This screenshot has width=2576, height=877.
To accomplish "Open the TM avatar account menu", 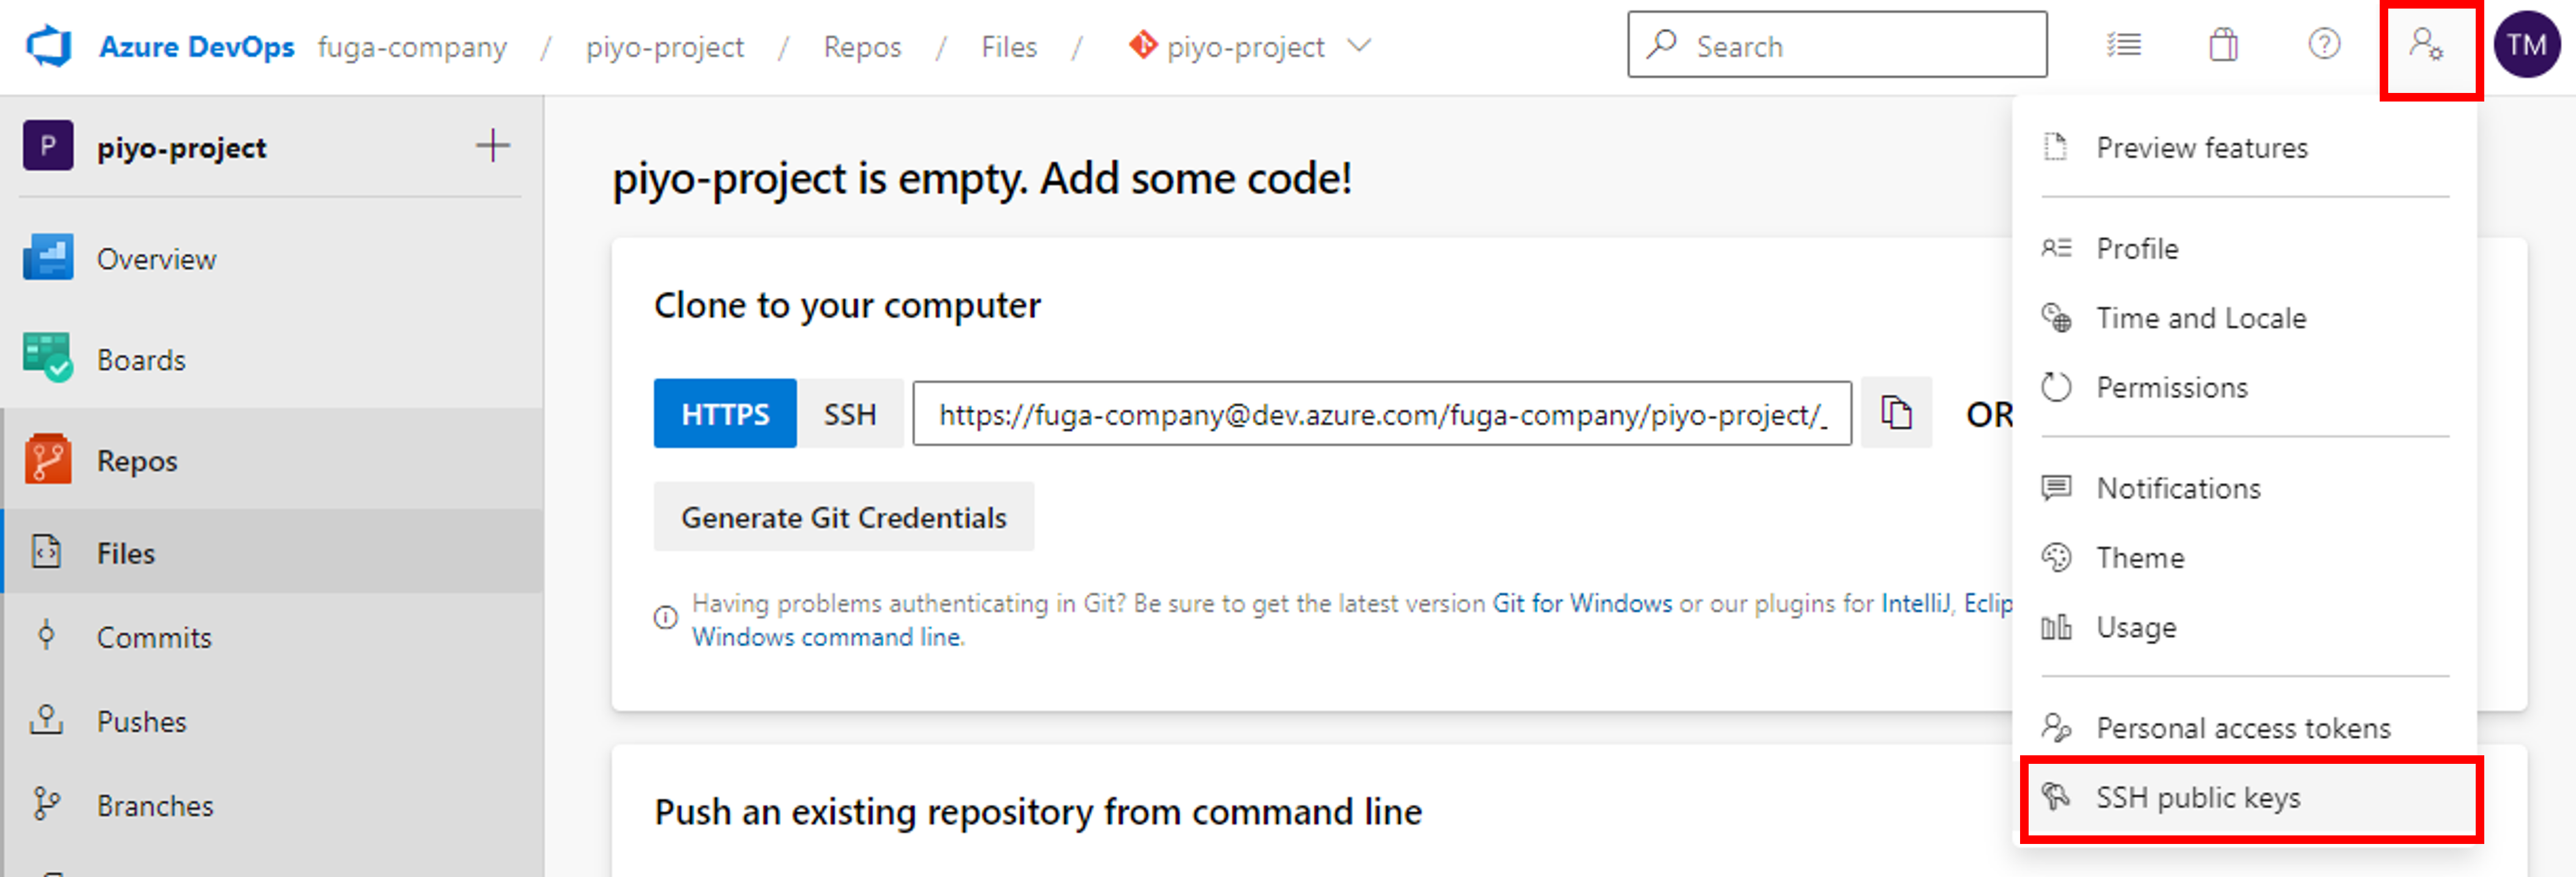I will 2526,45.
